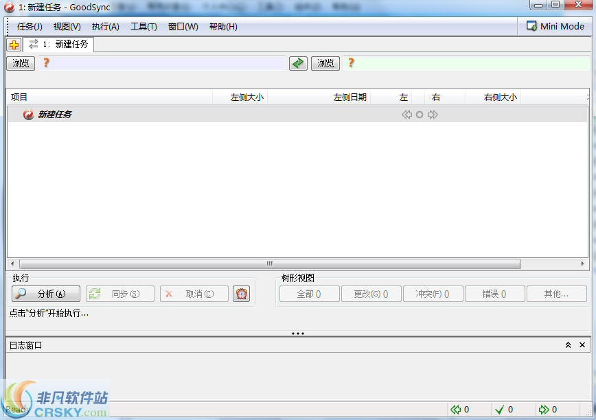The image size is (596, 420).
Task: Click the orange question mark beside left folder field
Action: [x=45, y=62]
